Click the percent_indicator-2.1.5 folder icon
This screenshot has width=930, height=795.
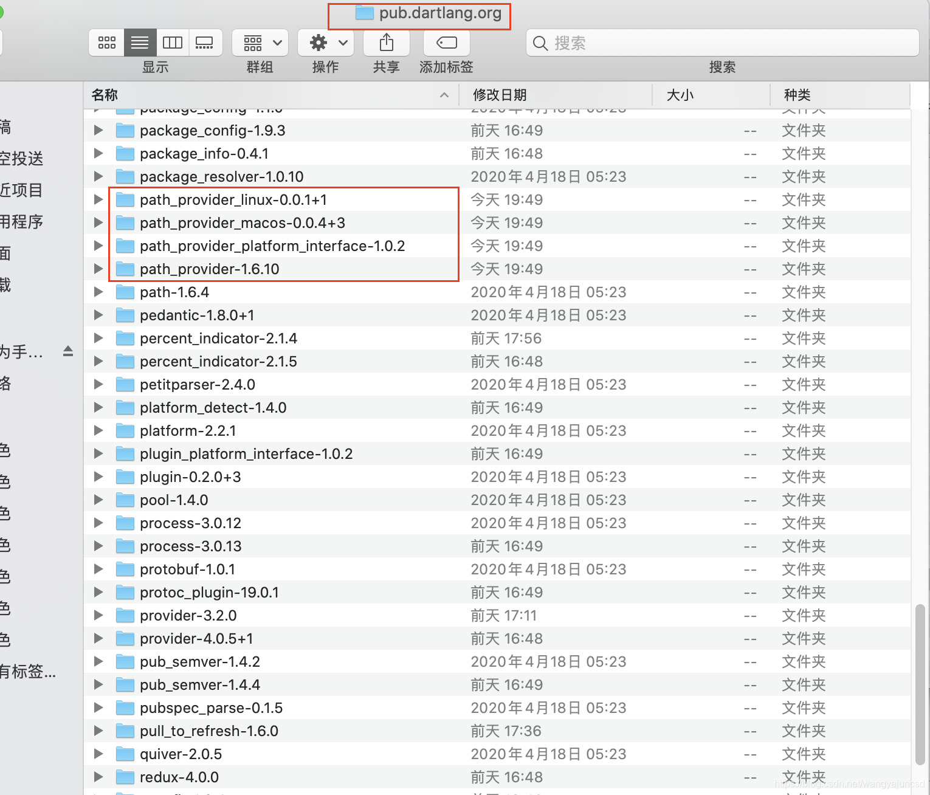click(125, 361)
